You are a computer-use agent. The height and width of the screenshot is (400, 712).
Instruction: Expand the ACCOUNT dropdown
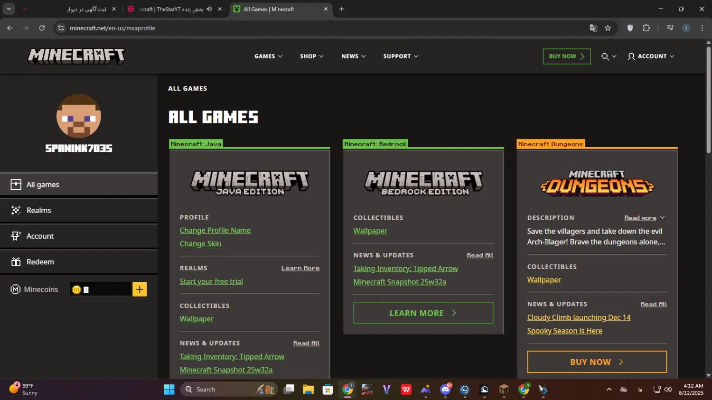(651, 56)
